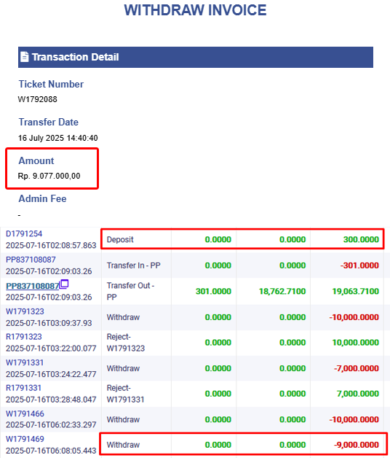Click the 19,063.7100 value
The width and height of the screenshot is (390, 458).
pos(355,291)
